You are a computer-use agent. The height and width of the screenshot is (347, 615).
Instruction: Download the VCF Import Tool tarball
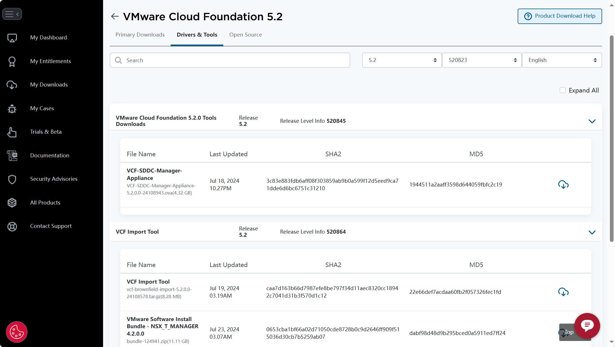point(563,292)
